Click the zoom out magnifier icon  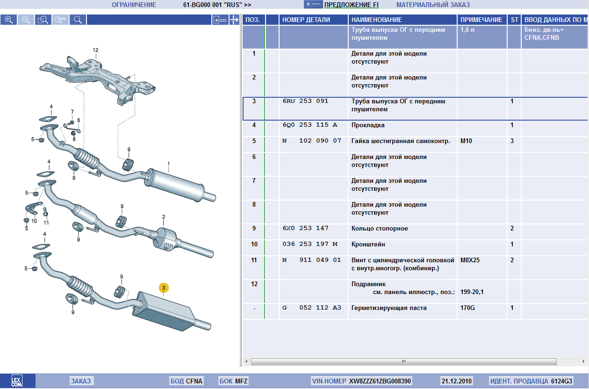point(26,20)
